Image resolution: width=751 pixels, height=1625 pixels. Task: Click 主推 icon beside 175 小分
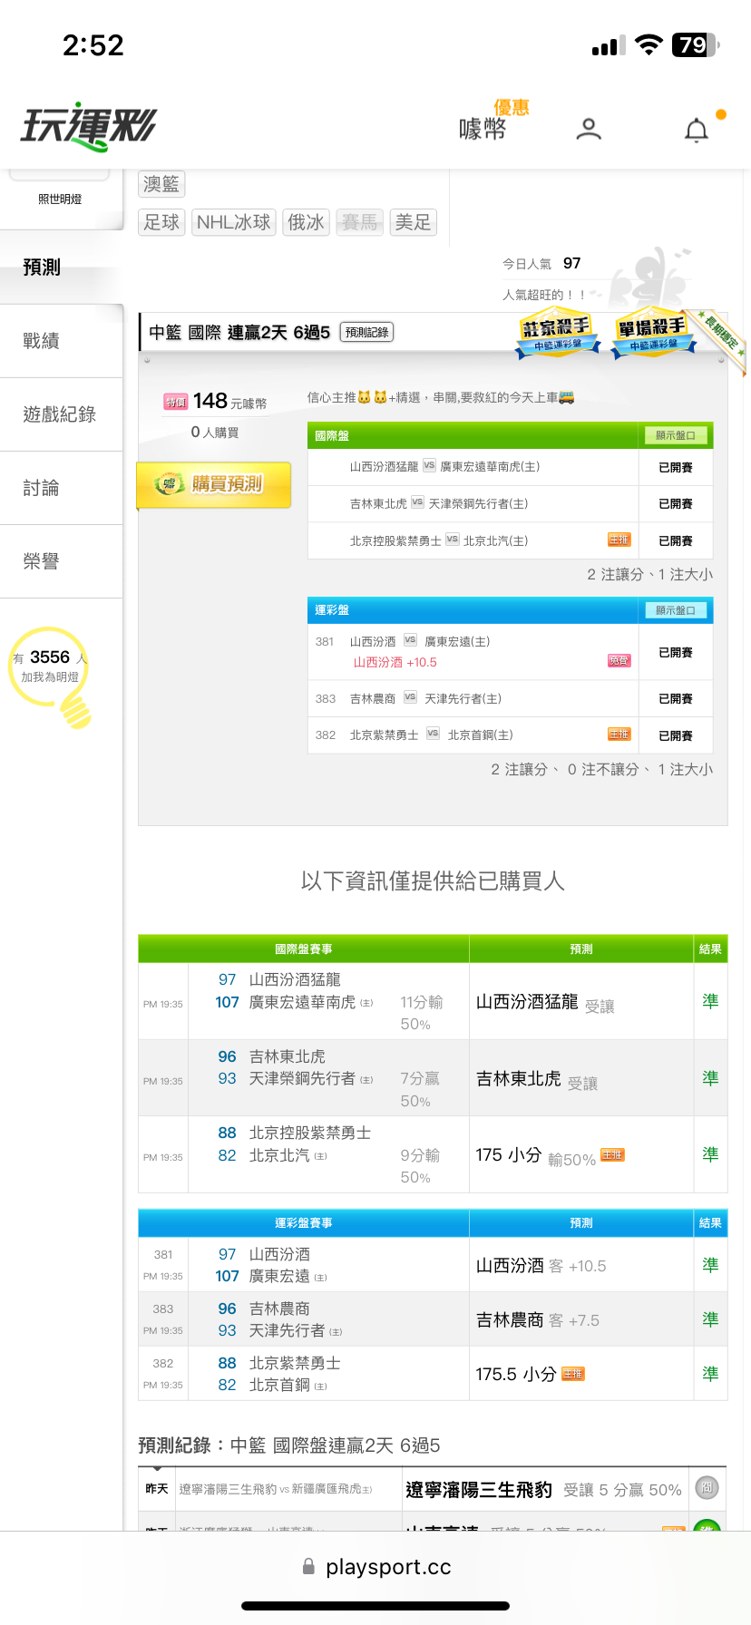(x=613, y=1154)
